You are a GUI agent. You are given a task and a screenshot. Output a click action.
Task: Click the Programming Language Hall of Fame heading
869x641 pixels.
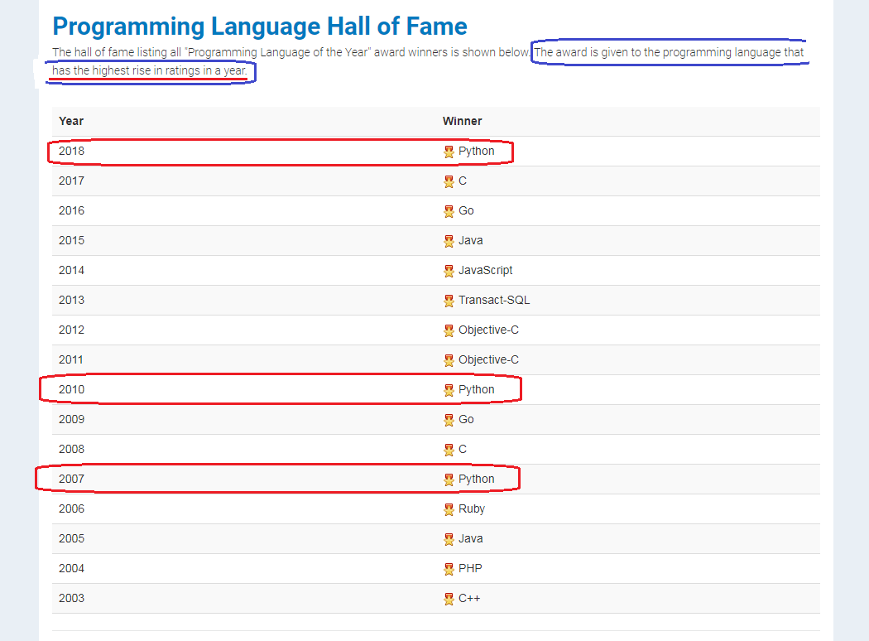point(260,27)
